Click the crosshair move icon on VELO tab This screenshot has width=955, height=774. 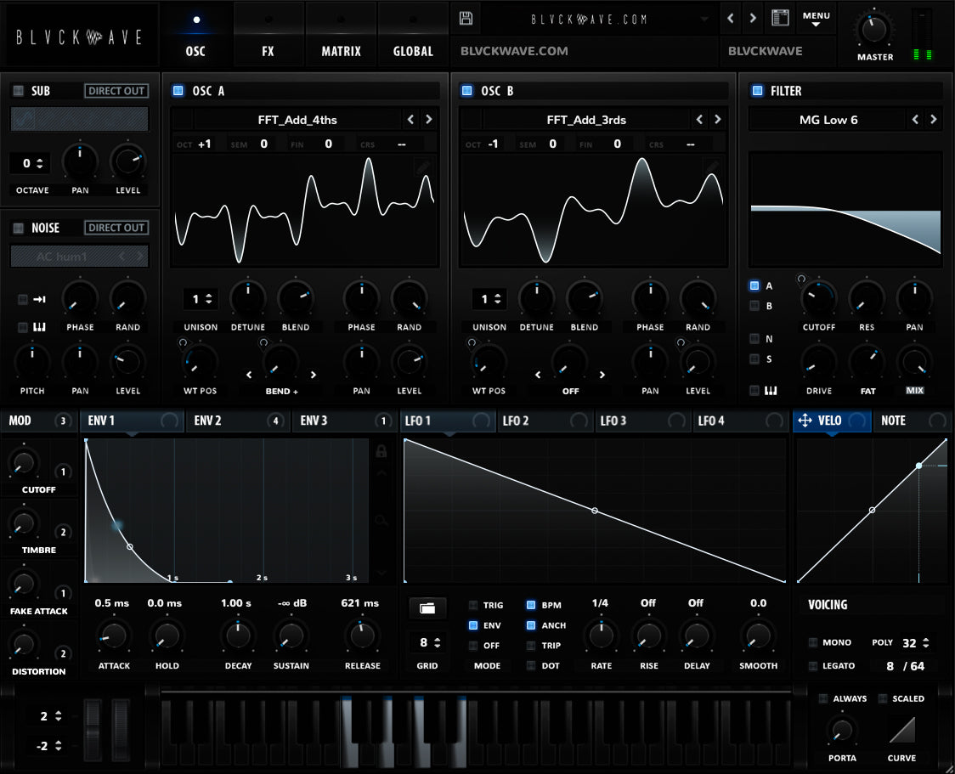(805, 420)
